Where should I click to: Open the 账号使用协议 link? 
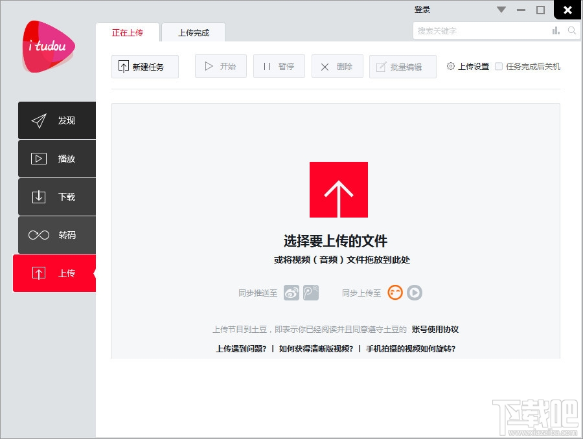(x=435, y=329)
